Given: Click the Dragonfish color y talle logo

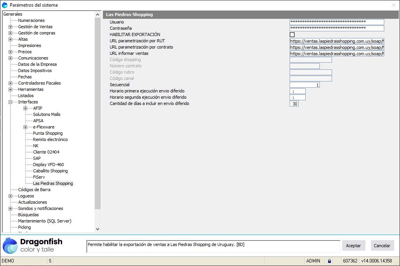Looking at the screenshot, I should [x=32, y=245].
